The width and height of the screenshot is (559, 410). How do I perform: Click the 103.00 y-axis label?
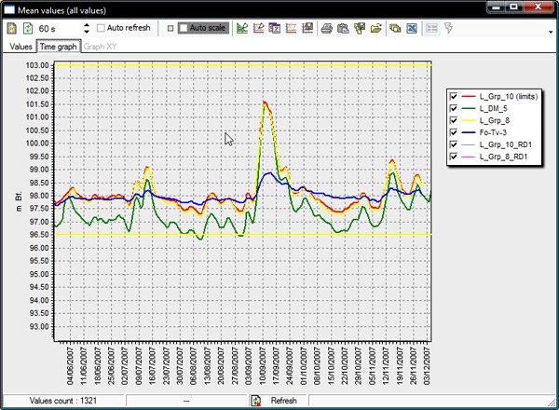coord(37,65)
